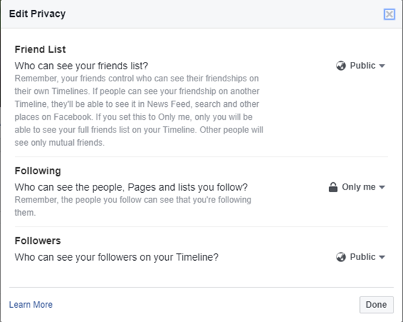Screen dimensions: 403x322
Task: Click the globe icon for friends list privacy
Action: click(341, 66)
